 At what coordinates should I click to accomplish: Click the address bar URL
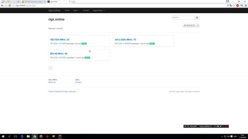coord(25,5)
